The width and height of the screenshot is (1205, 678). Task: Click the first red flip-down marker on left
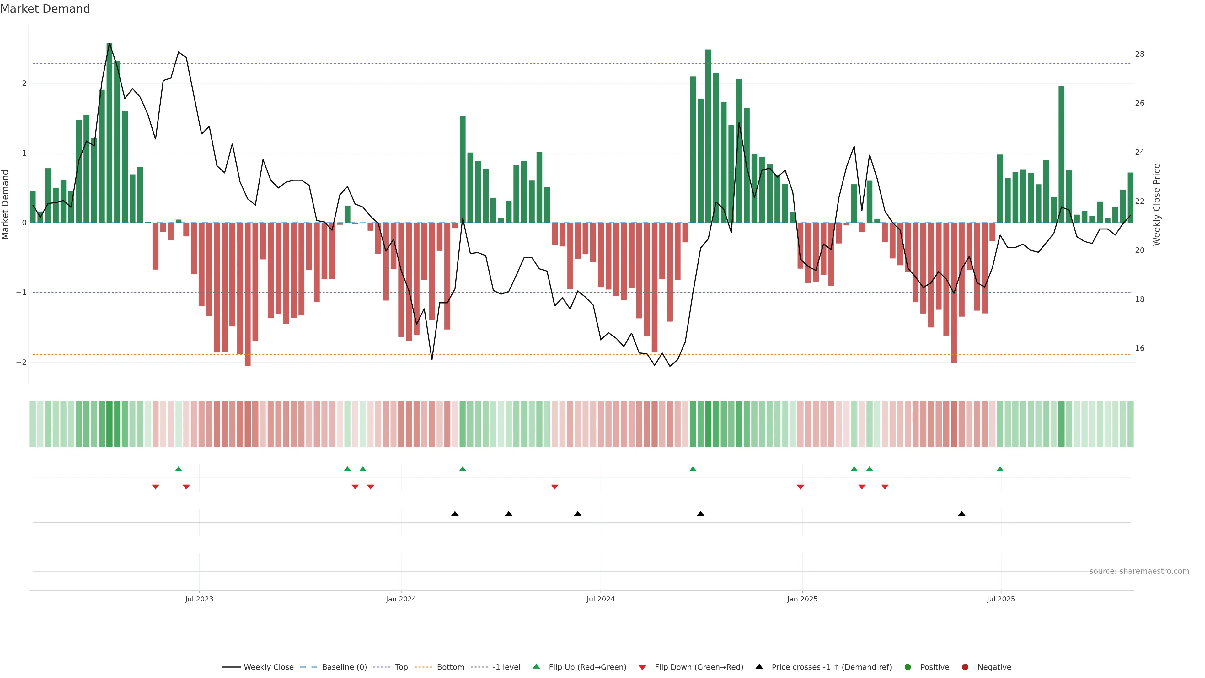click(156, 487)
